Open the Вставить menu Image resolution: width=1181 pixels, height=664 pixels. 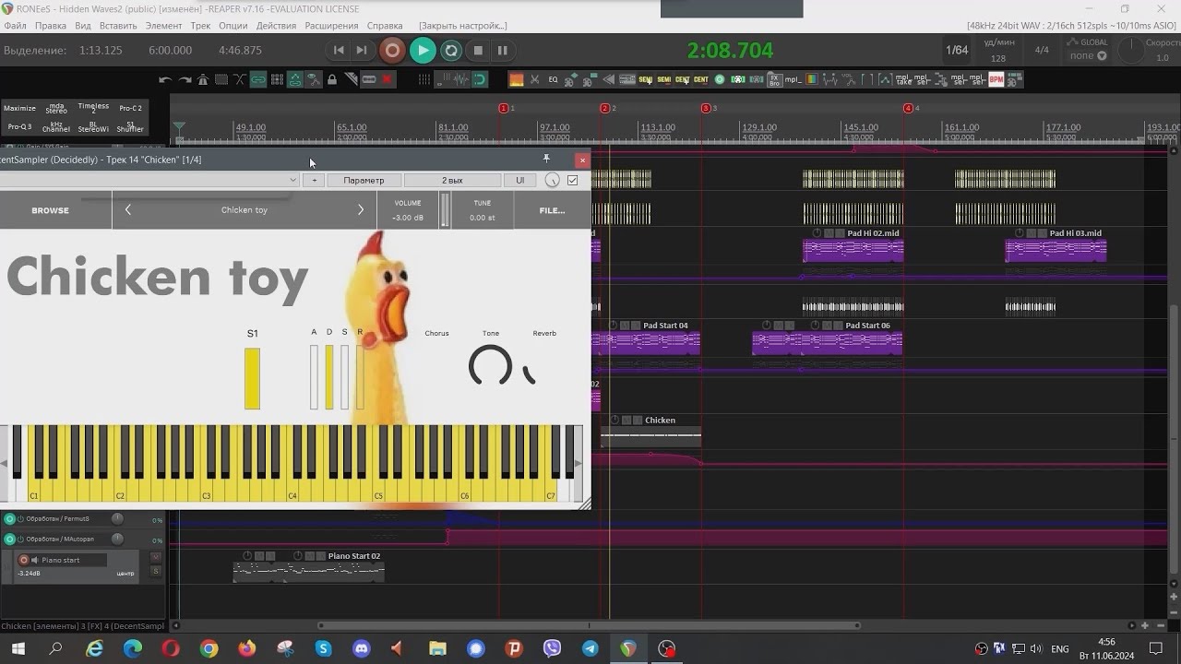click(x=118, y=26)
